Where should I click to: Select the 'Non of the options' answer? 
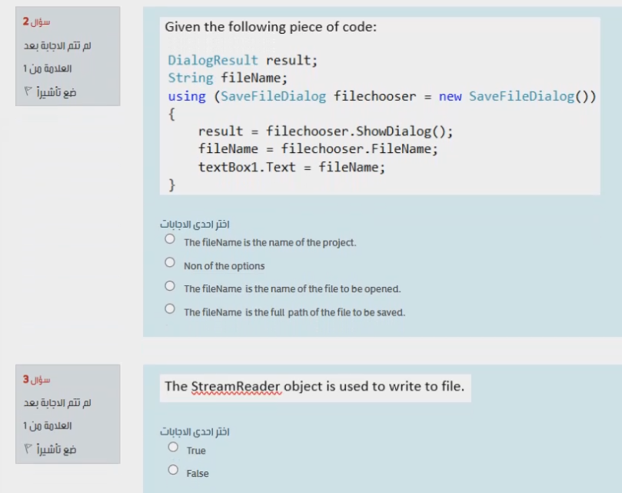(171, 261)
